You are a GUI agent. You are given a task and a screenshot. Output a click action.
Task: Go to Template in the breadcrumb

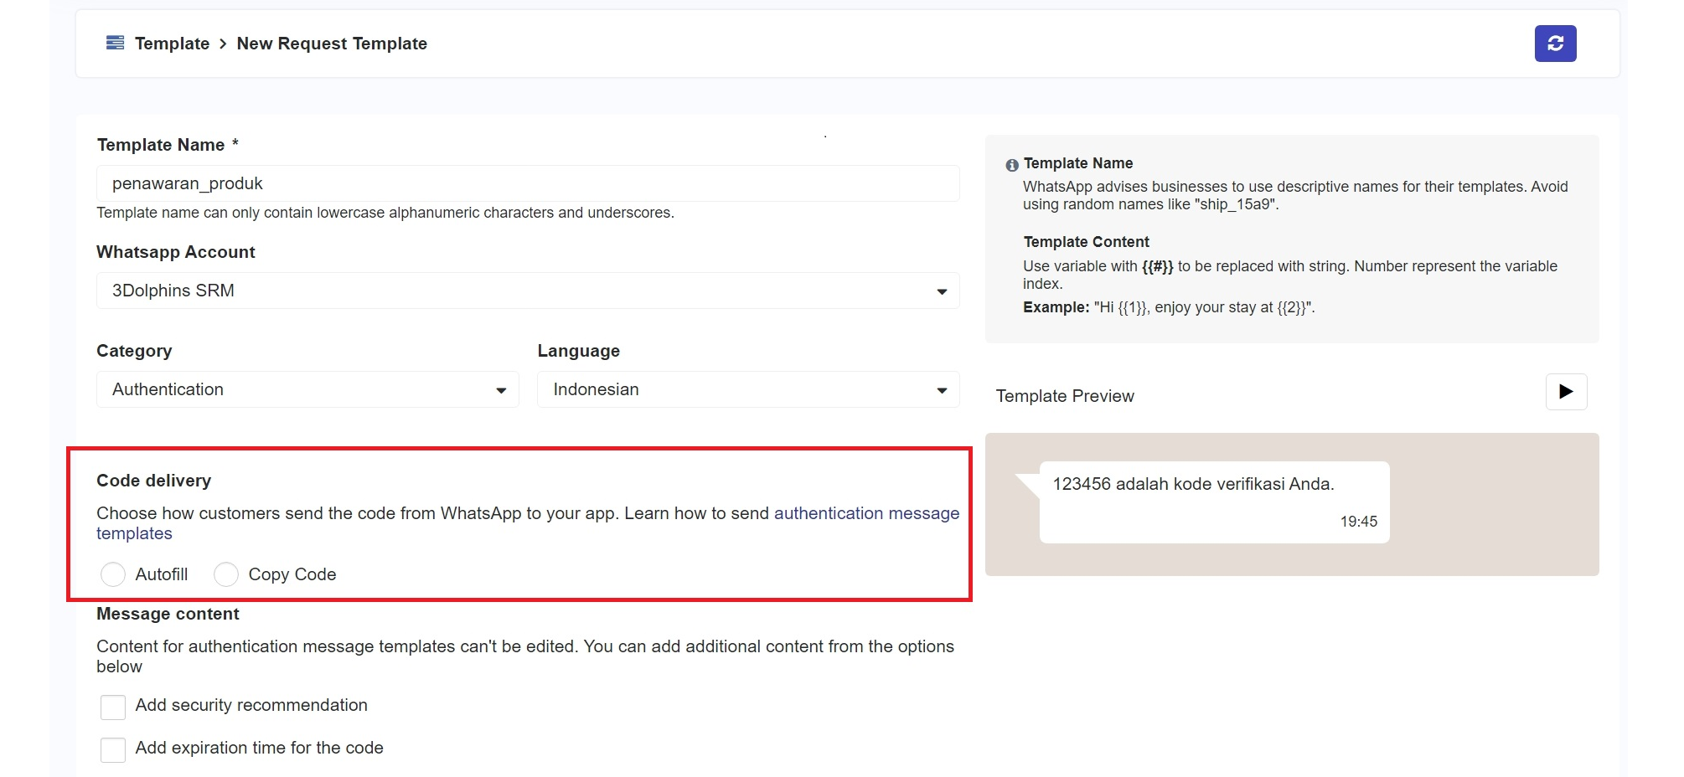172,44
